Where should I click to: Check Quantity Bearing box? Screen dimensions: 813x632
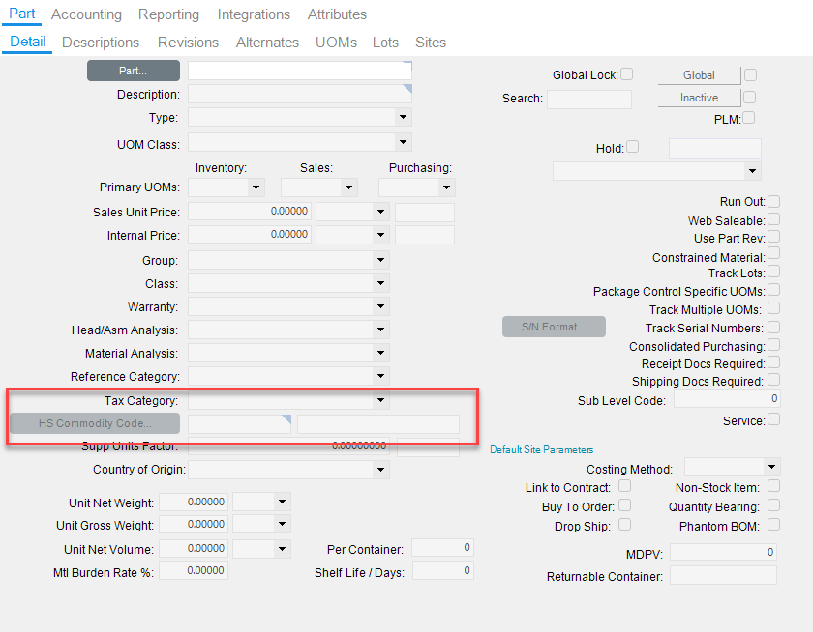773,505
